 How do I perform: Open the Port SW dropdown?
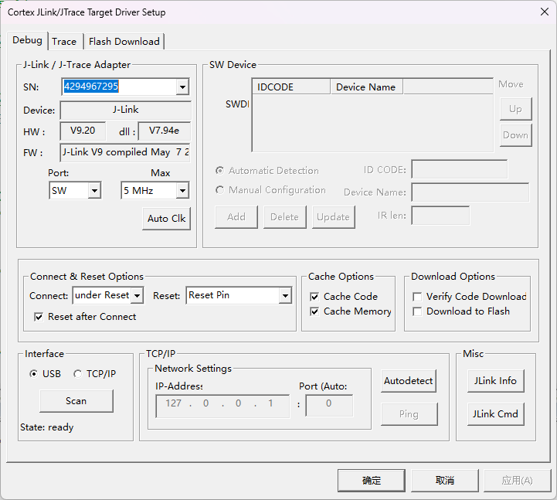click(94, 191)
